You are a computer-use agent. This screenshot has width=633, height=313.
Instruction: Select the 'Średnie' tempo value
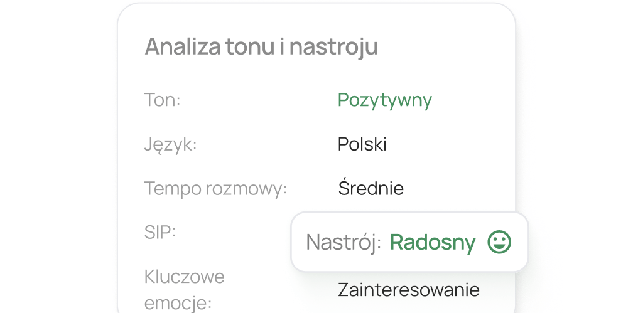point(371,188)
